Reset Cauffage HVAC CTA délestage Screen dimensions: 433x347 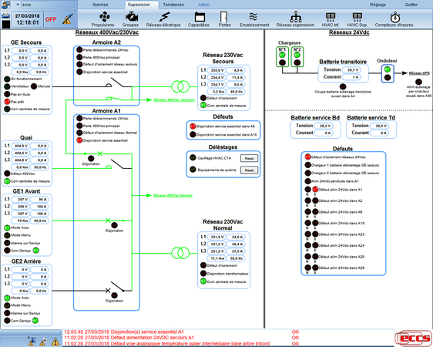[249, 158]
